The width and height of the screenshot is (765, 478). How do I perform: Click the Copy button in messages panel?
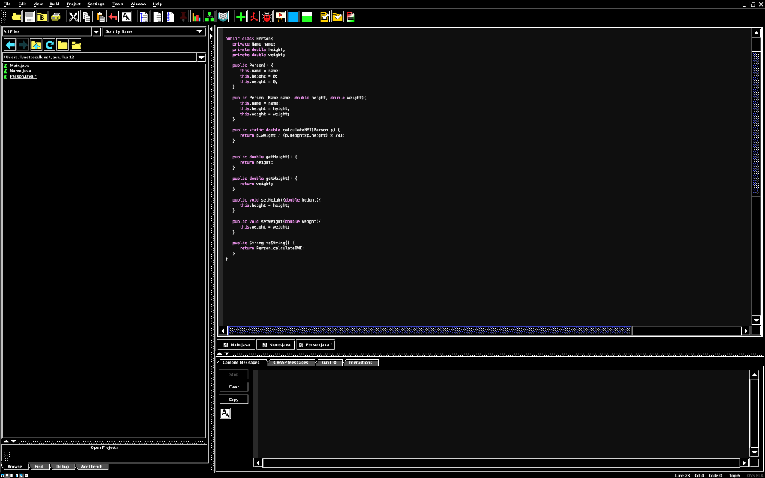tap(234, 400)
